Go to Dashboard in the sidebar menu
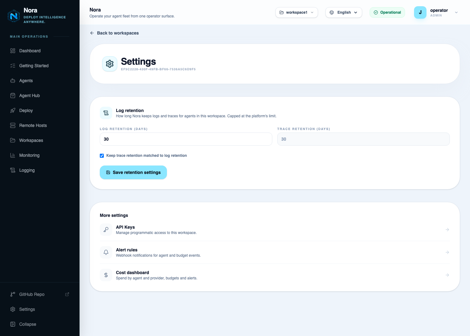The image size is (470, 336). click(x=40, y=51)
